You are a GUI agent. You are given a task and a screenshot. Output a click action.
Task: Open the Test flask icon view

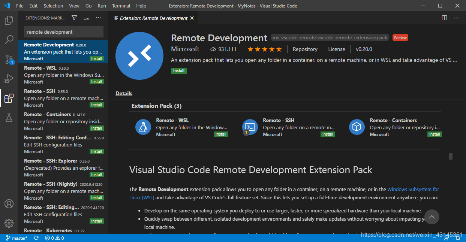point(9,118)
